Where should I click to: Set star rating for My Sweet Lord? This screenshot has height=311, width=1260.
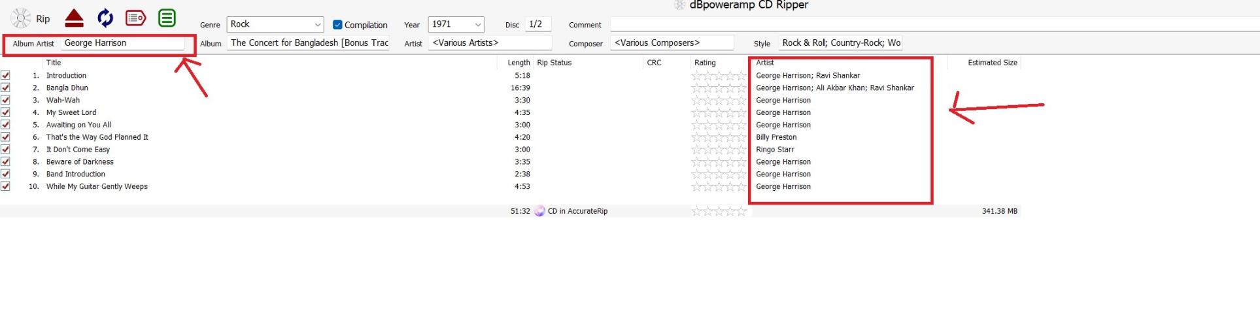pyautogui.click(x=719, y=113)
